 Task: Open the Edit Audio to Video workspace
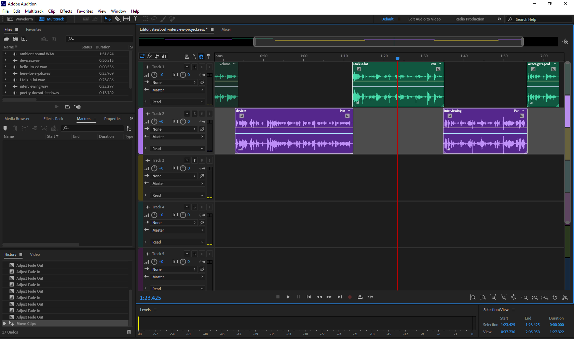(x=424, y=19)
